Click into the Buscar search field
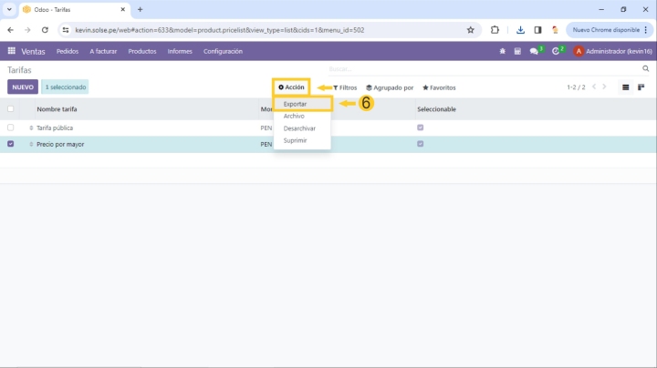 pos(484,68)
